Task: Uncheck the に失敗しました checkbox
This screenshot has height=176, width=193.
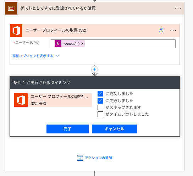Action: point(100,101)
